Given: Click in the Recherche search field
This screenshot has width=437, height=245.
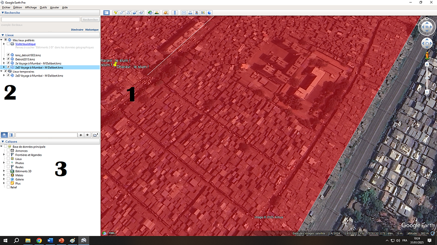Looking at the screenshot, I should [x=41, y=20].
